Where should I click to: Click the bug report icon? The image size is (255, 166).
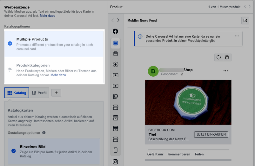click(227, 57)
